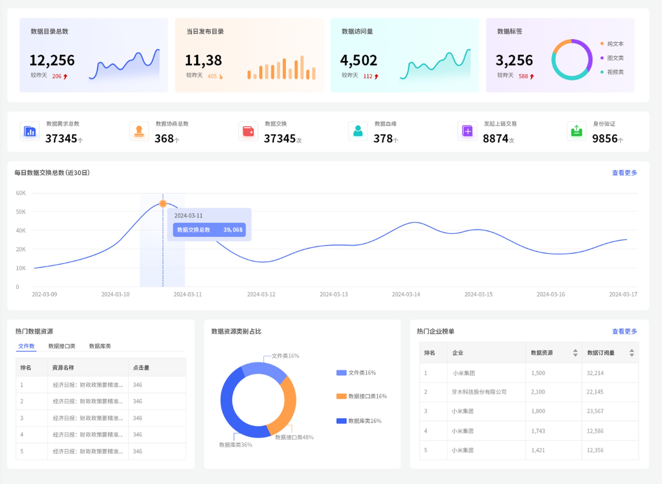Click the blue bar-chart 数据需求总数 icon
Viewport: 662px width, 484px height.
tap(30, 131)
